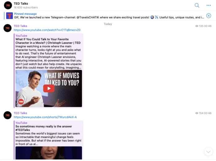Click the view count eye icon showing 154
This screenshot has height=161, width=216.
197,113
